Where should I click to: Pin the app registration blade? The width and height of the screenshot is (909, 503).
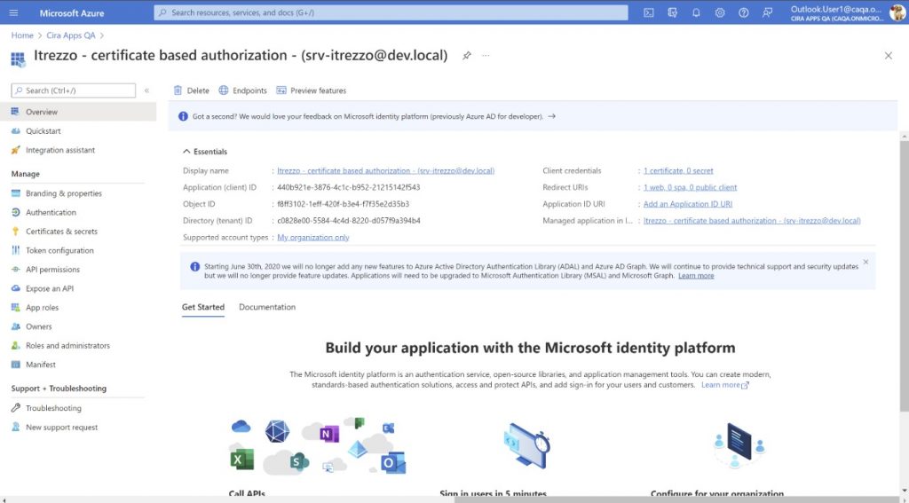[x=467, y=56]
